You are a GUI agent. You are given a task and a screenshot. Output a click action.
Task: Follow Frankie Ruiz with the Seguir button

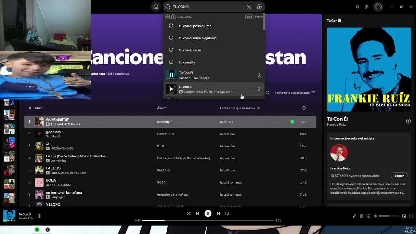(399, 176)
